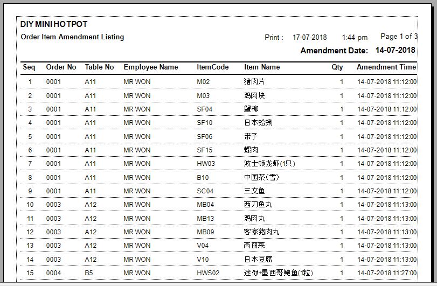
Task: Click item name 客家猪肉丸
Action: (x=261, y=232)
